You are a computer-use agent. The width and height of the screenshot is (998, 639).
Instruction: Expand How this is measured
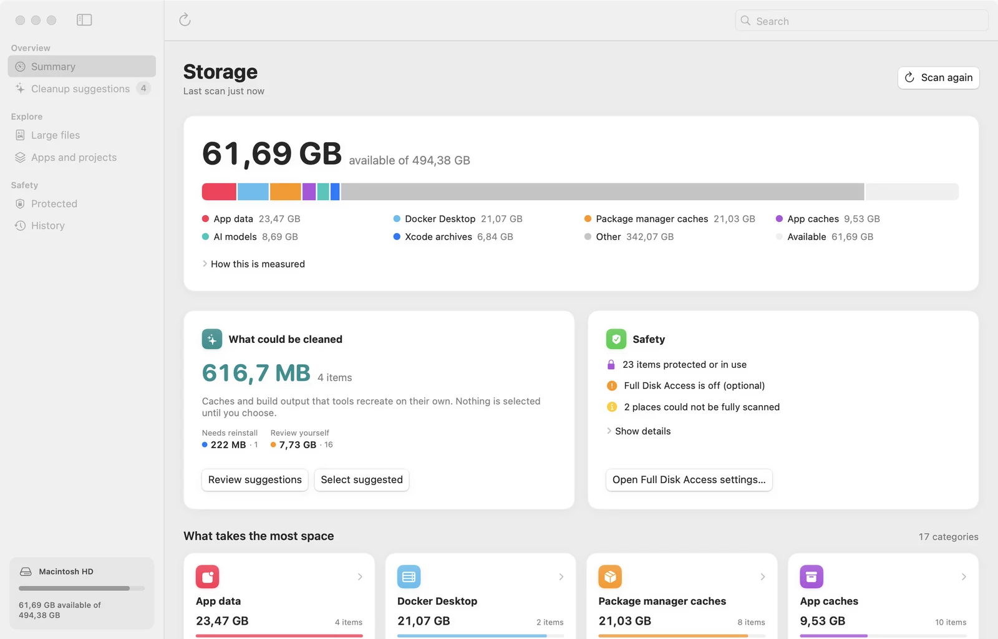click(254, 264)
